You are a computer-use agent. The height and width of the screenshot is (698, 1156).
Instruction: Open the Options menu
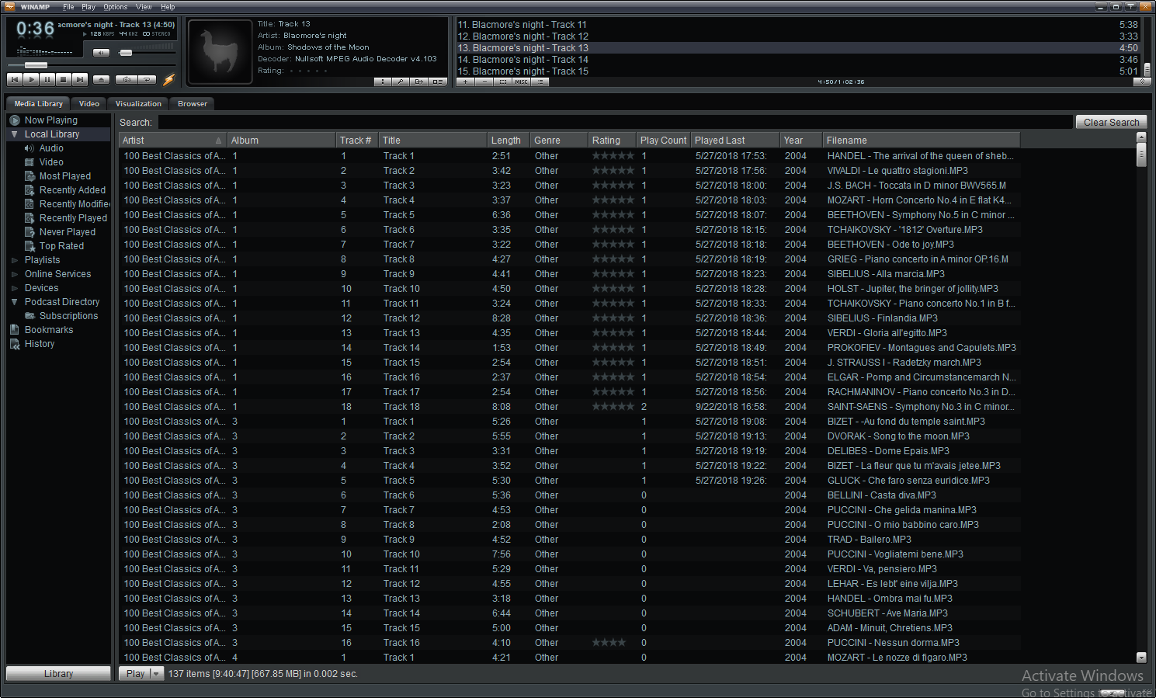click(x=115, y=7)
